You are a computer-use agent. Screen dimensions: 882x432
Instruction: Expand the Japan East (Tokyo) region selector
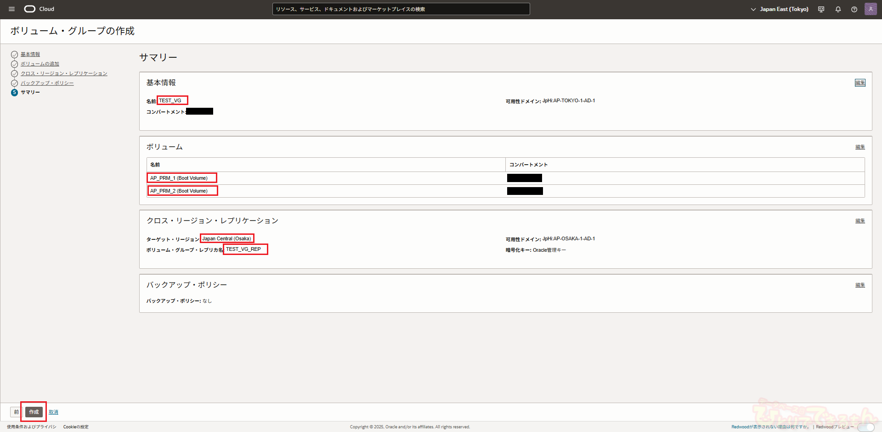[780, 9]
